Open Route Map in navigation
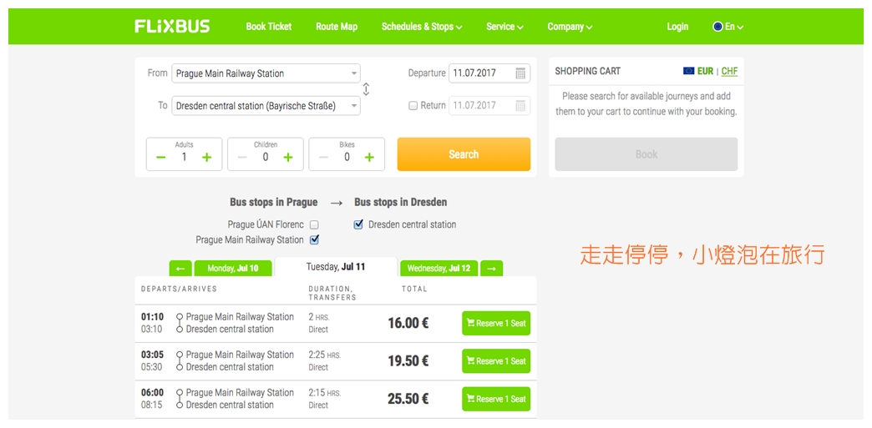Image resolution: width=872 pixels, height=428 pixels. point(337,27)
